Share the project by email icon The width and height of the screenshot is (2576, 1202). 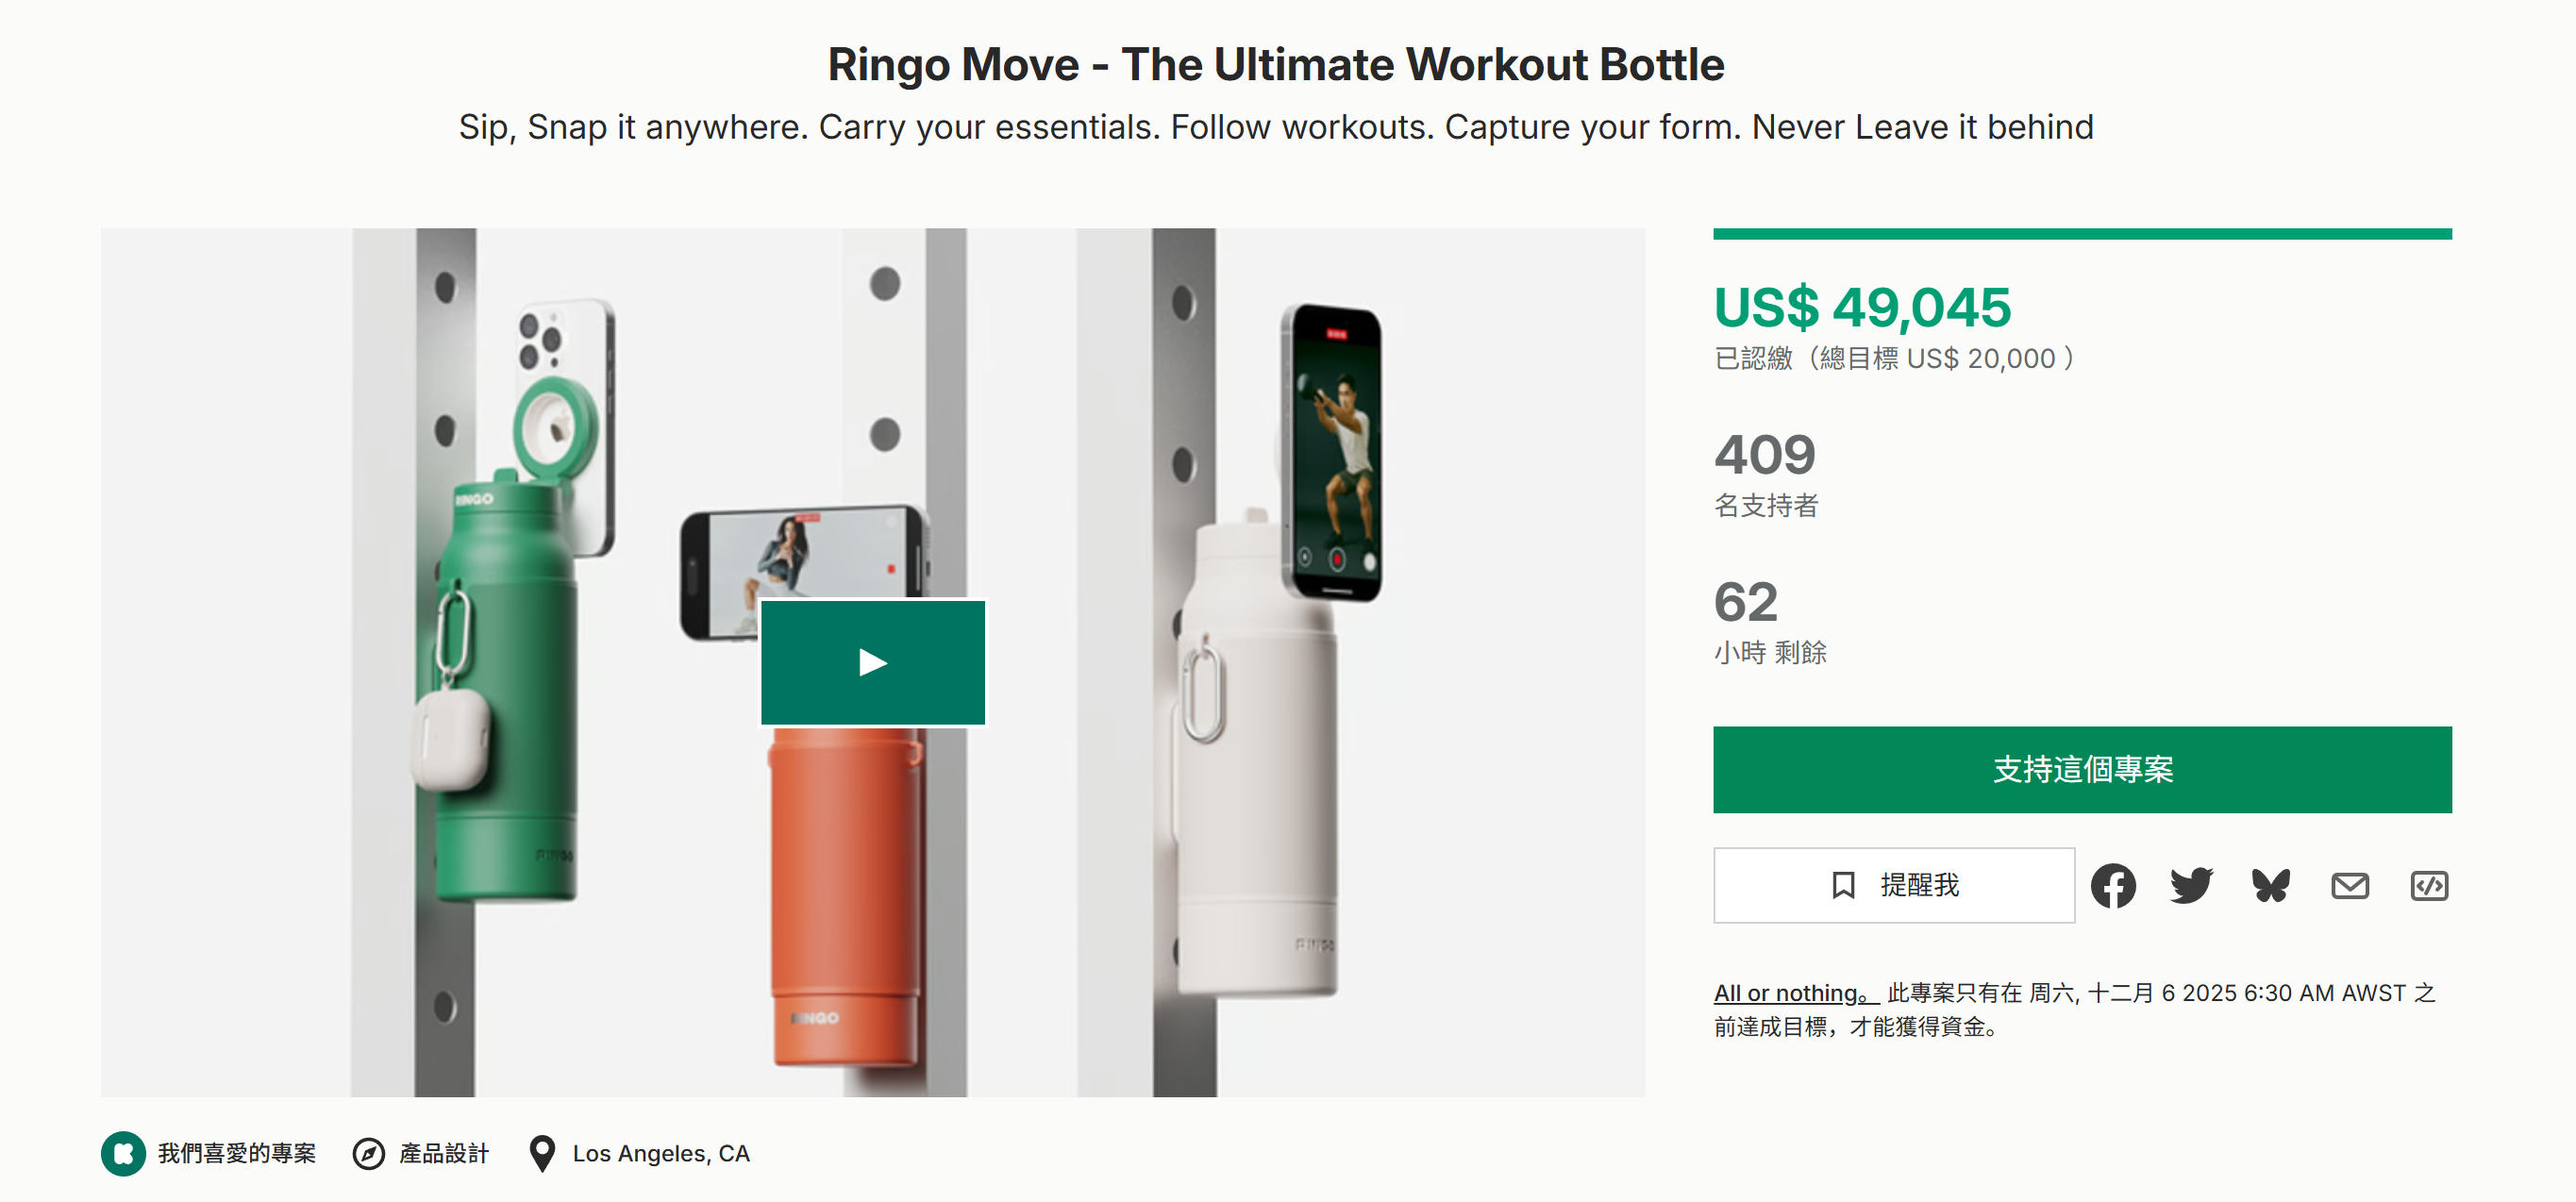point(2349,885)
